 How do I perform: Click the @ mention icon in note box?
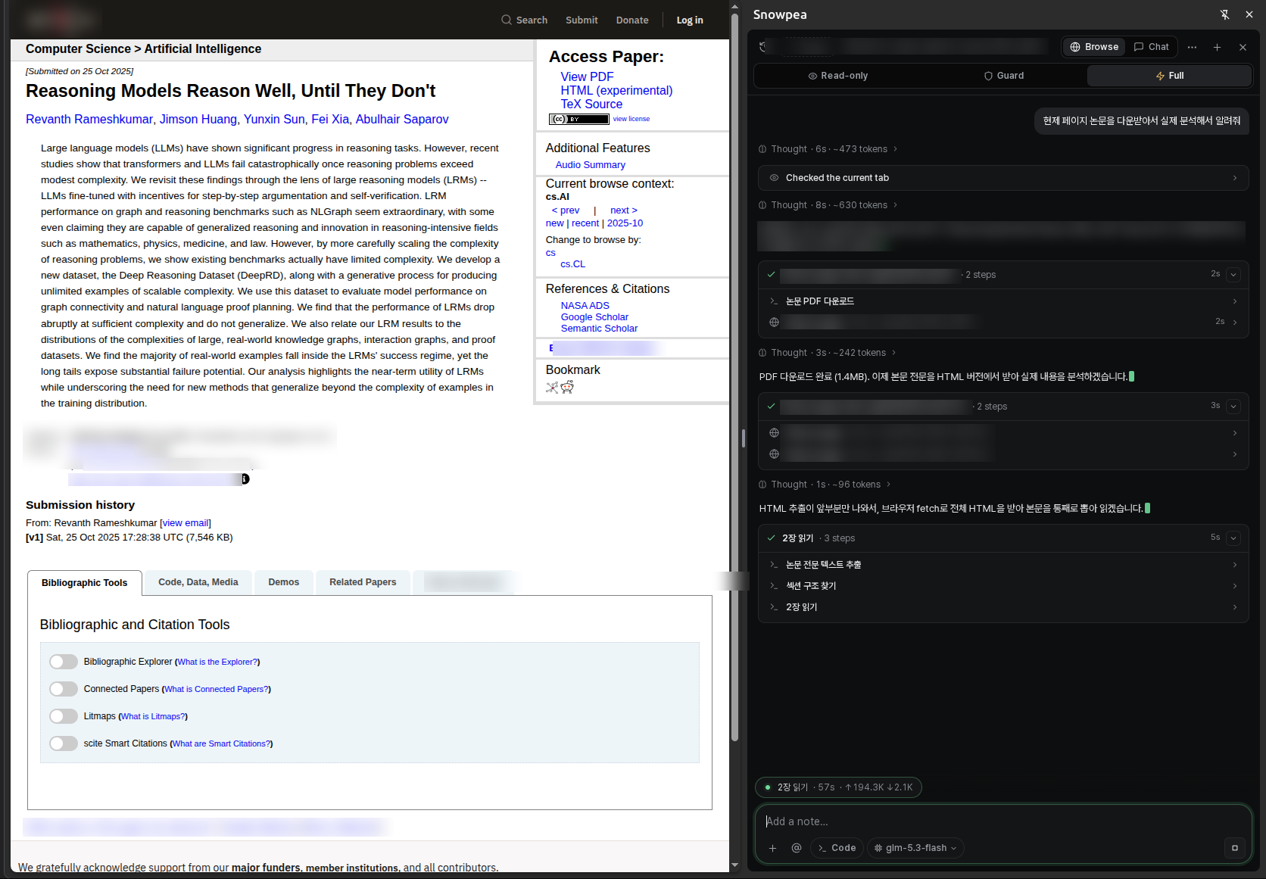796,848
